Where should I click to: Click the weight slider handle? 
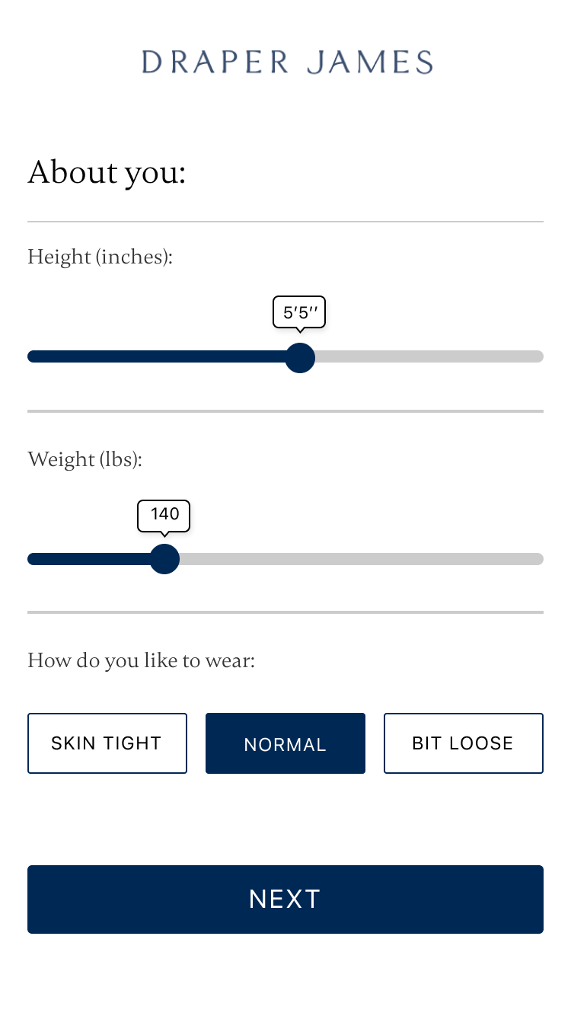click(164, 559)
